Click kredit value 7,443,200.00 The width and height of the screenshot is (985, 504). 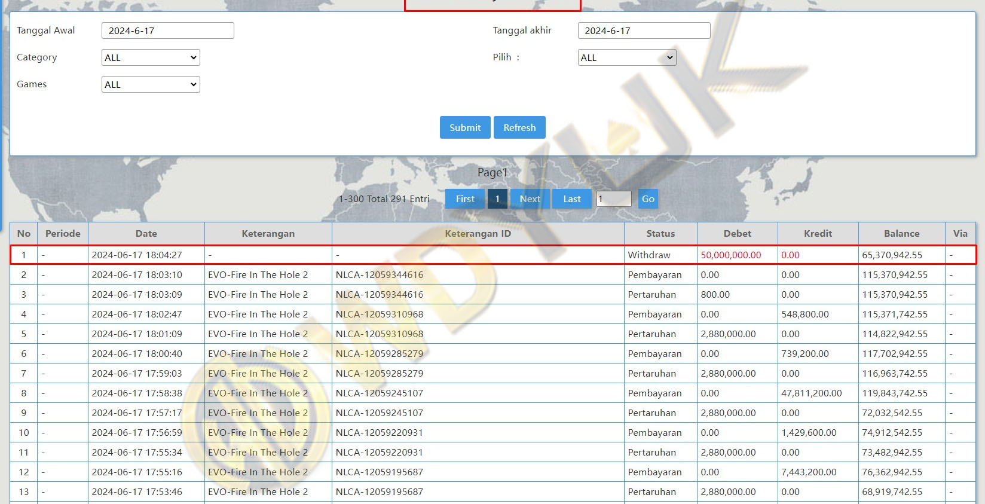(x=809, y=472)
